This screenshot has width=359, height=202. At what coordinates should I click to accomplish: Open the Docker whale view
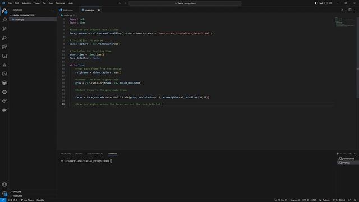coord(4,110)
